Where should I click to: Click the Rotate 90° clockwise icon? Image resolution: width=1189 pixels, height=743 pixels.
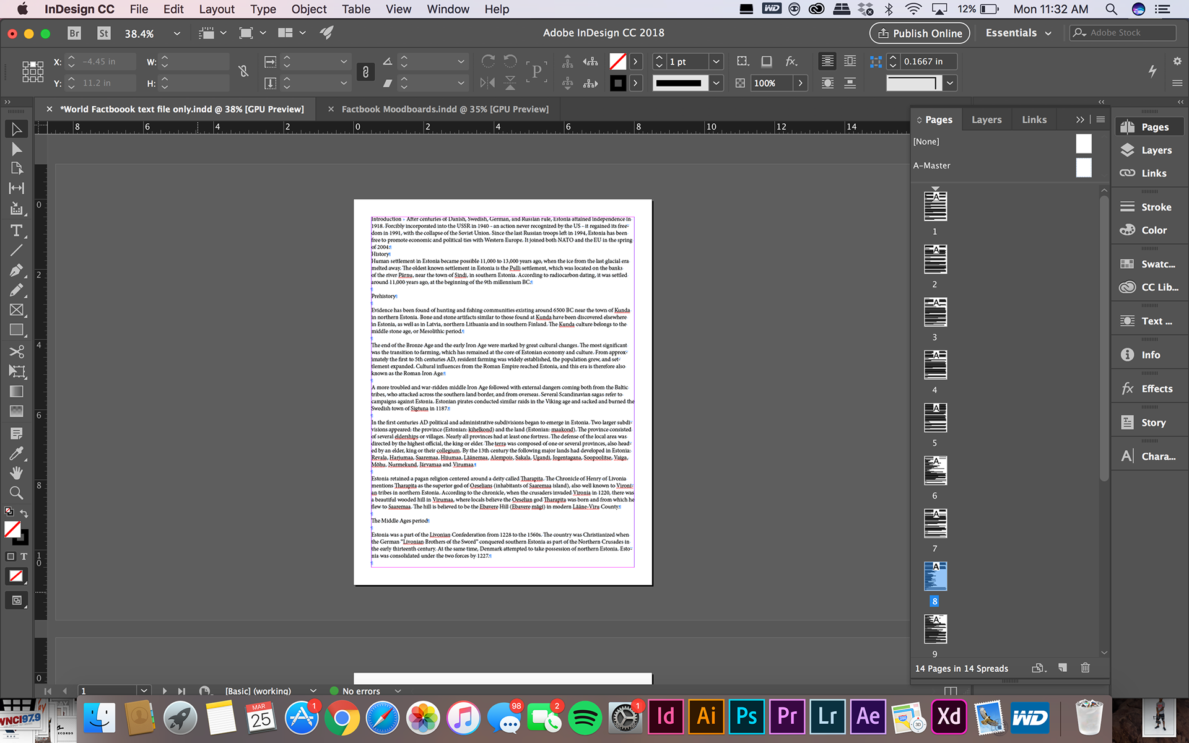pyautogui.click(x=488, y=61)
